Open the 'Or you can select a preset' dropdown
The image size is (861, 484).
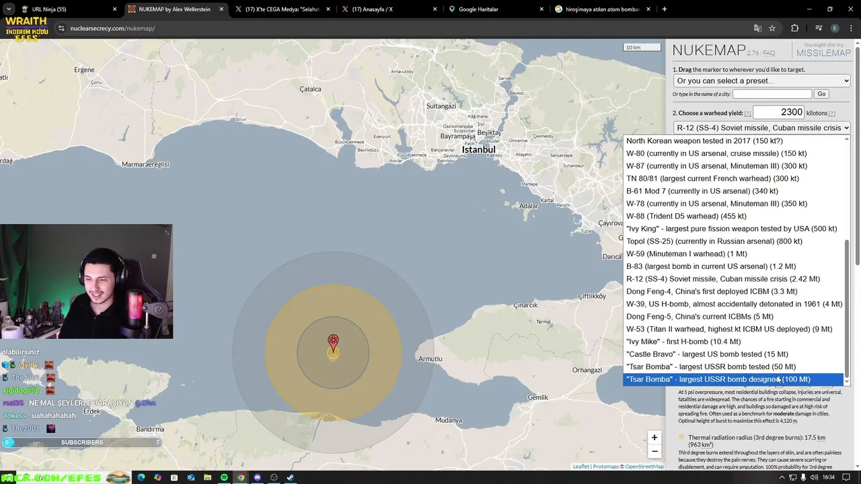762,81
